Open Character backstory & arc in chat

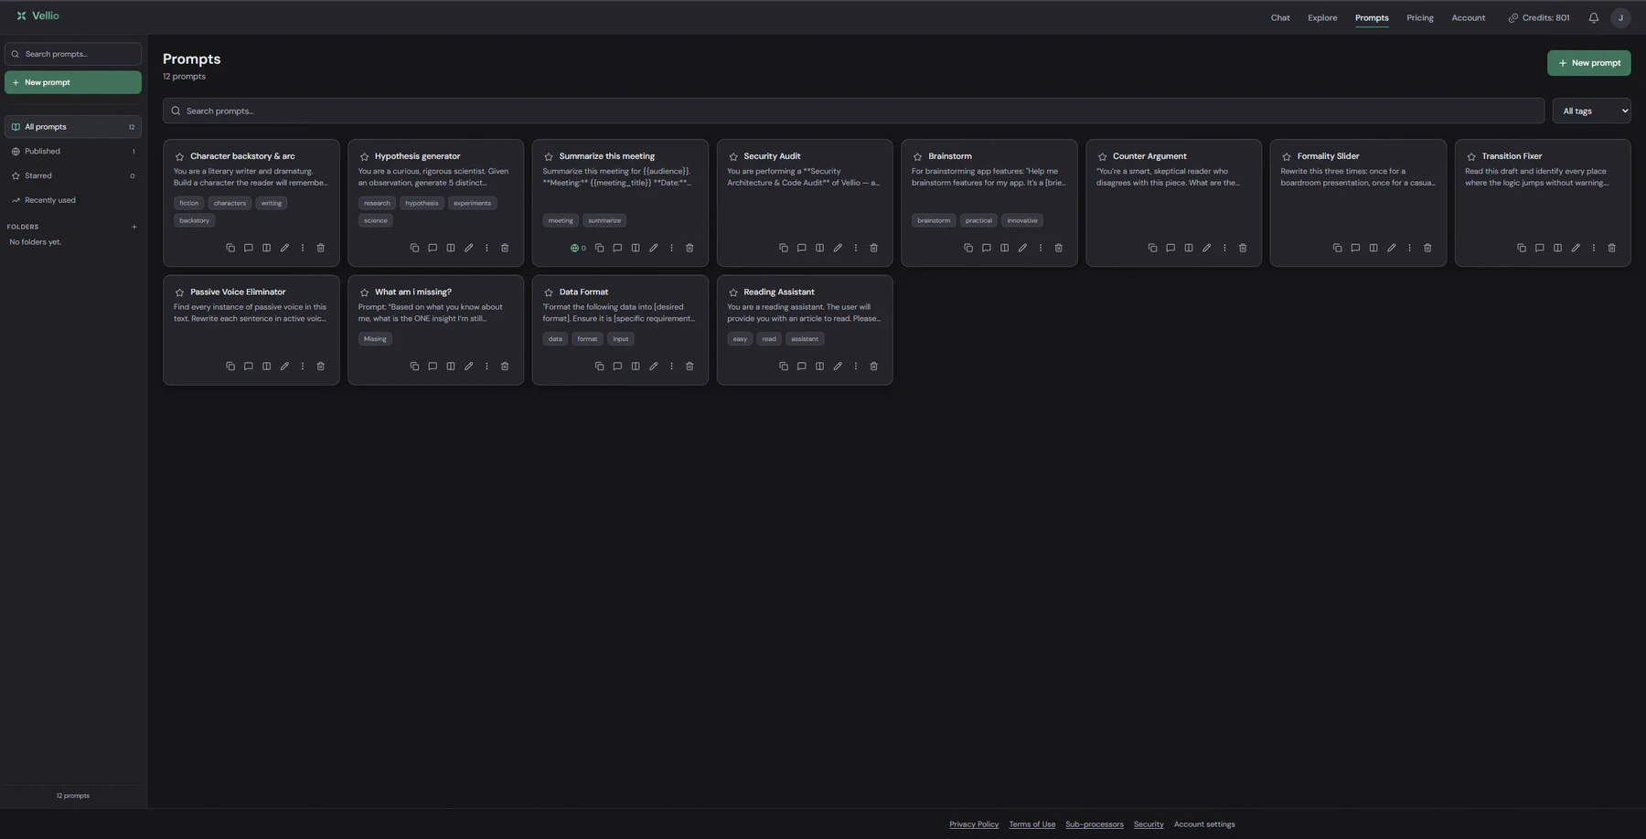tap(248, 248)
